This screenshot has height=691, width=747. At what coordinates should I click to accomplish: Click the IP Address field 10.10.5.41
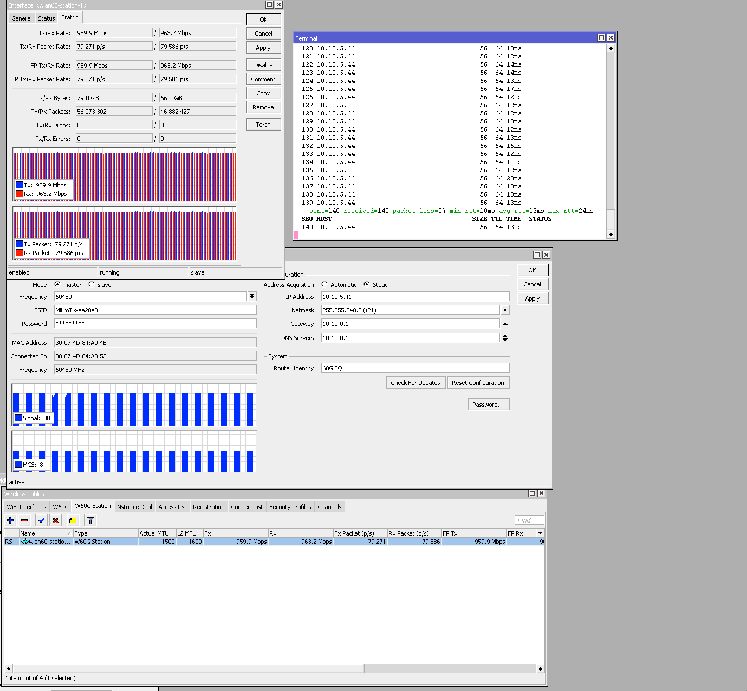tap(415, 297)
